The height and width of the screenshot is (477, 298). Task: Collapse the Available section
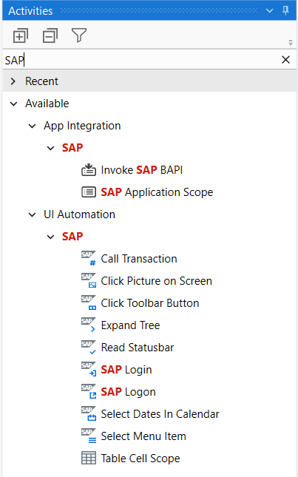[x=14, y=104]
